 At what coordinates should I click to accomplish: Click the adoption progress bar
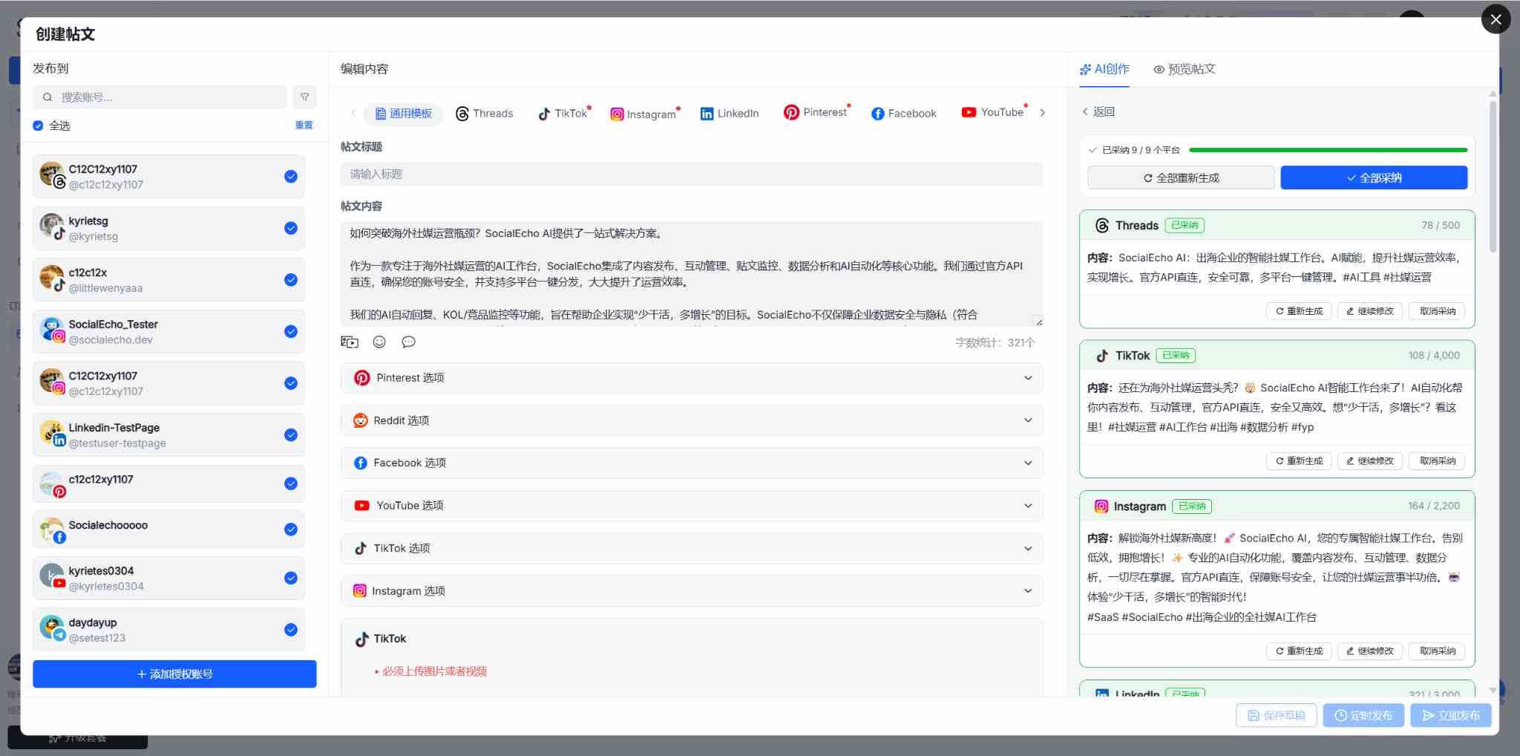(x=1328, y=150)
